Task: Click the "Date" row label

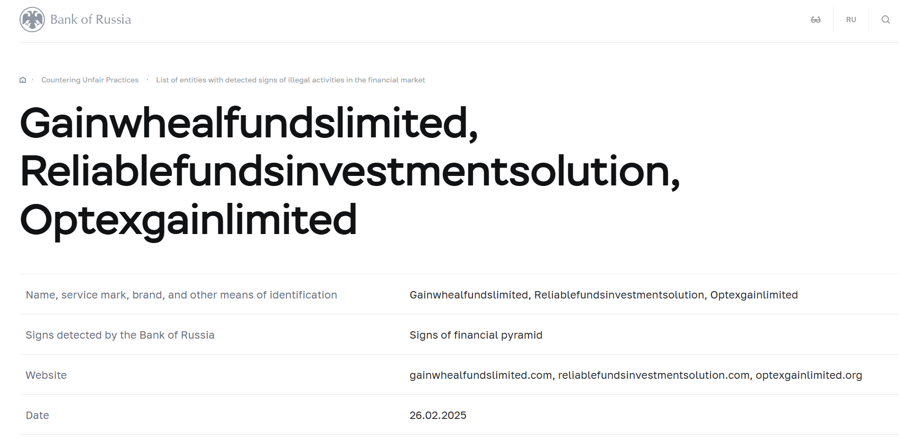Action: point(38,415)
